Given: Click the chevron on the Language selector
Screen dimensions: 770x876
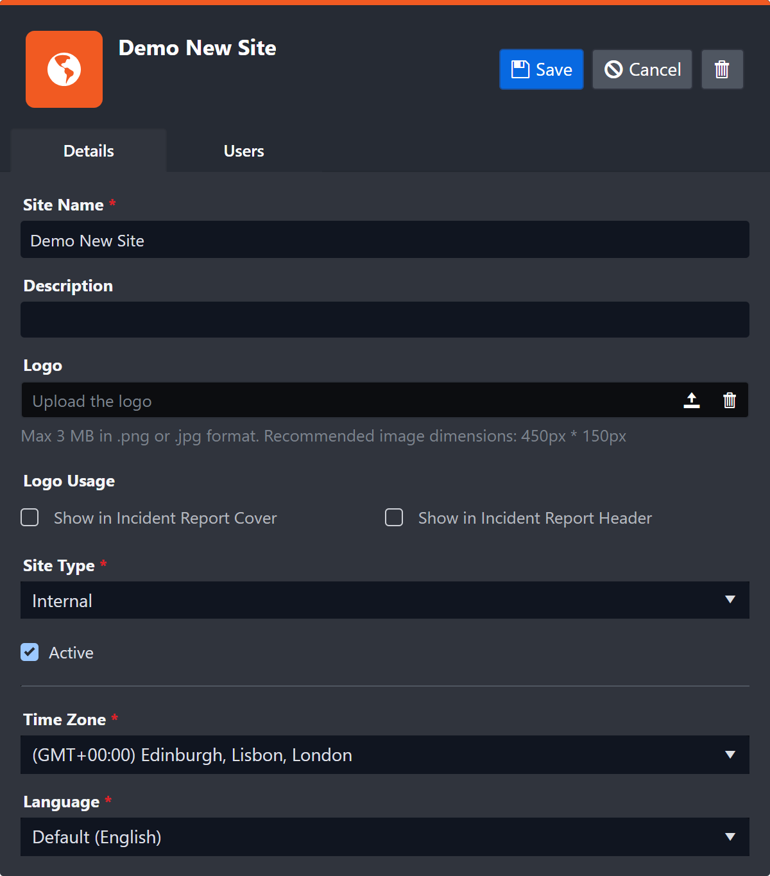Looking at the screenshot, I should click(730, 837).
